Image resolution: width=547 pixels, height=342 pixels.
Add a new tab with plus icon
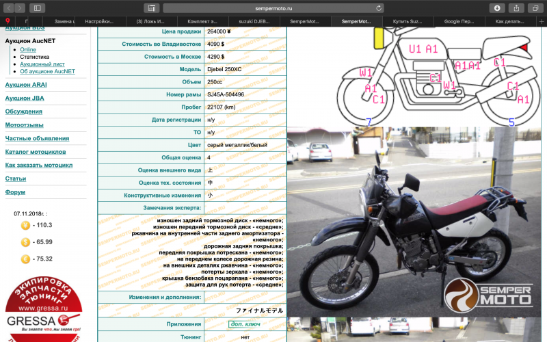[542, 22]
